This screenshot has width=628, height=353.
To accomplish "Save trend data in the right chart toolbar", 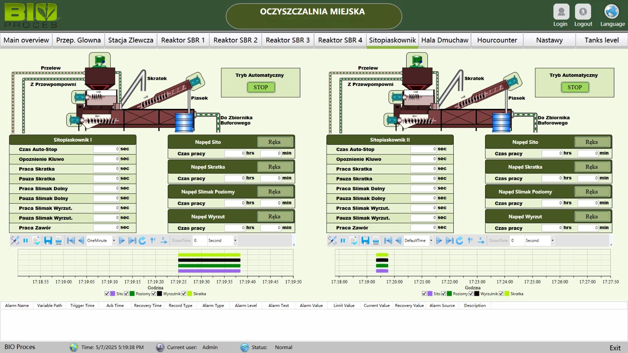I will [x=365, y=240].
